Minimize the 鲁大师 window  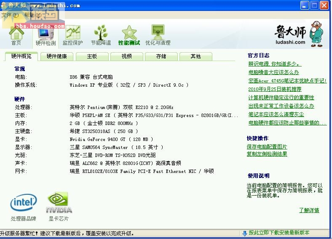[x=305, y=5]
